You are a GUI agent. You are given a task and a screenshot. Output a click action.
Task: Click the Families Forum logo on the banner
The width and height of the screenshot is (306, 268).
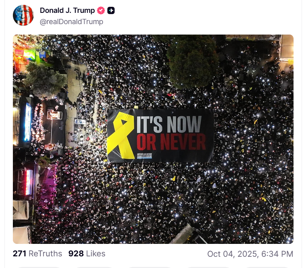[x=144, y=156]
